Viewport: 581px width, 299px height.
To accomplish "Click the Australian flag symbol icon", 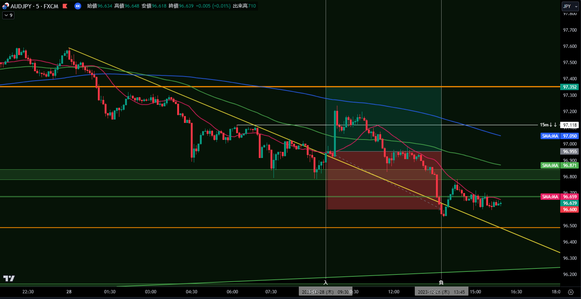I will (x=4, y=6).
